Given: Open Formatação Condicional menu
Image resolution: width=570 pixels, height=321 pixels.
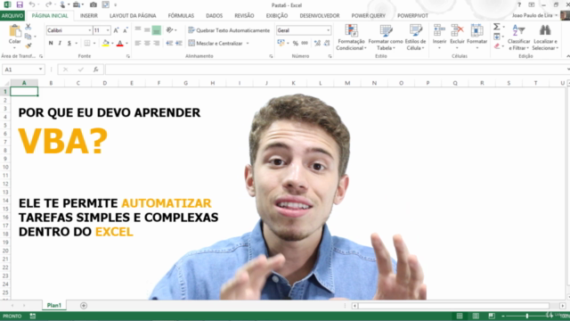Looking at the screenshot, I should pos(351,37).
